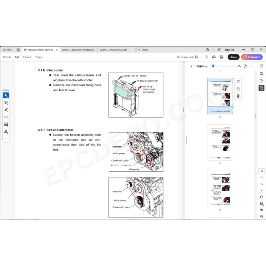Open the Bookmarks panel icon
Viewport: 266px width, 266px height.
[x=261, y=81]
